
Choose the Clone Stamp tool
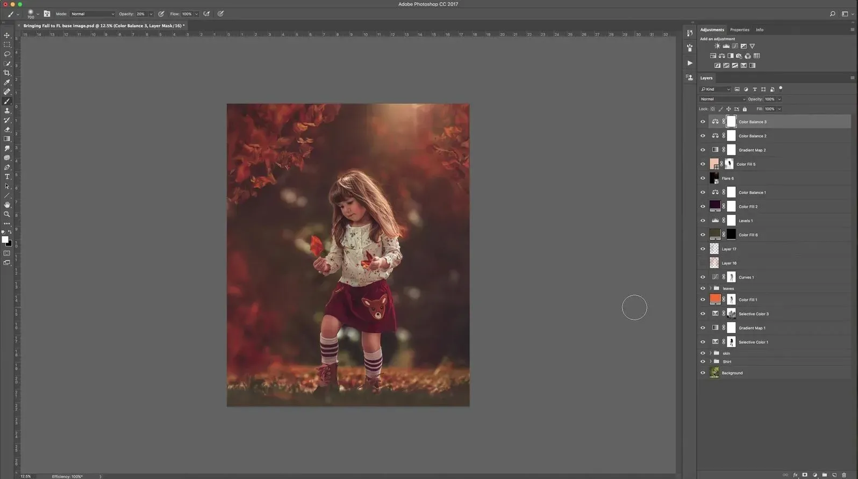point(7,111)
